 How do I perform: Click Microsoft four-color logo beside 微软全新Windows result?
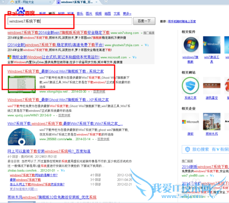pyautogui.click(x=10, y=57)
